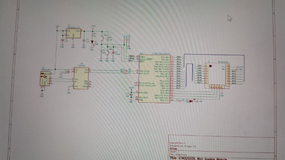This screenshot has width=285, height=160.
Task: Select the R4 resistor on the PB8 line
Action: click(x=180, y=101)
